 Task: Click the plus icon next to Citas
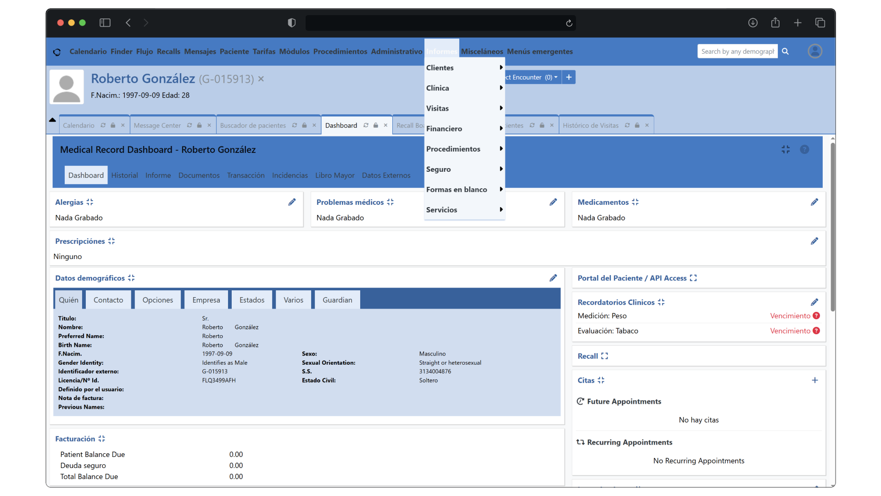(x=815, y=380)
